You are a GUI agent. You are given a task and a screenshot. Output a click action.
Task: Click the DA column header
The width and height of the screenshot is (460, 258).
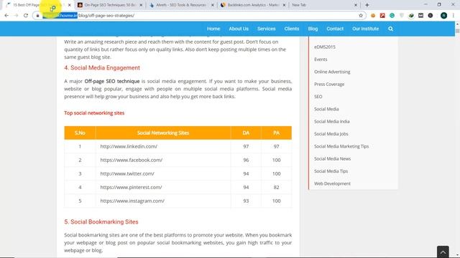click(246, 133)
